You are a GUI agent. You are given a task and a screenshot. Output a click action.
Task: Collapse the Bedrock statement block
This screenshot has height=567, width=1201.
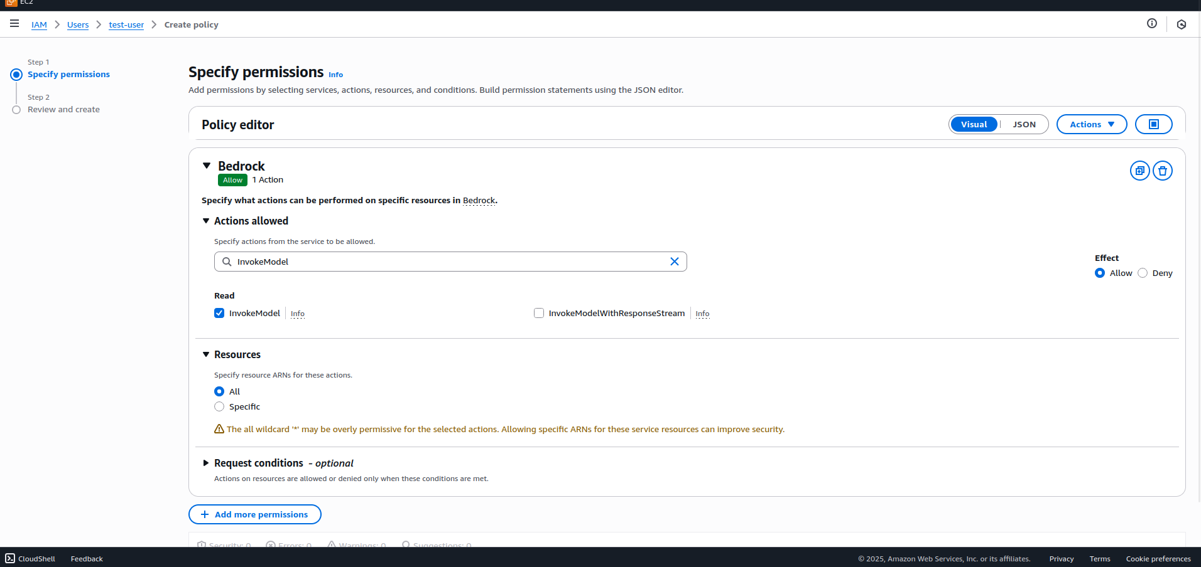click(x=207, y=166)
